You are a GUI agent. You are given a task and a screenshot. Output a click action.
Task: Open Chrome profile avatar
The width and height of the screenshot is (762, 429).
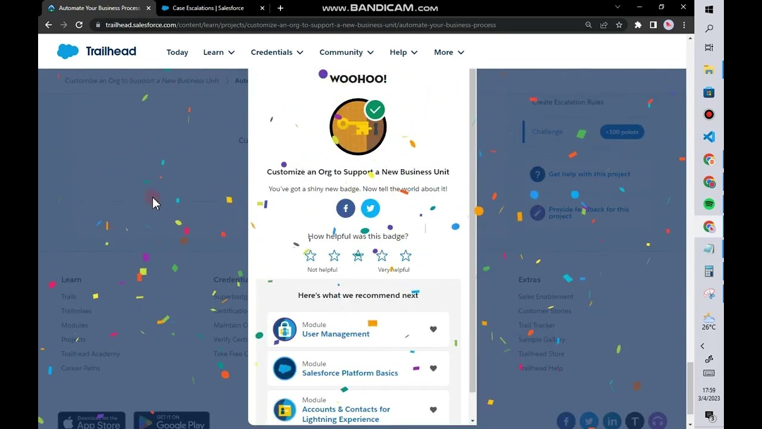pyautogui.click(x=669, y=25)
